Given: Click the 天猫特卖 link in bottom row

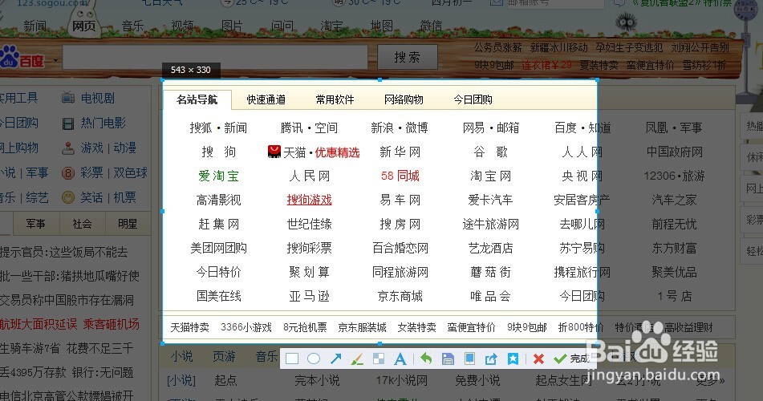Looking at the screenshot, I should point(190,327).
